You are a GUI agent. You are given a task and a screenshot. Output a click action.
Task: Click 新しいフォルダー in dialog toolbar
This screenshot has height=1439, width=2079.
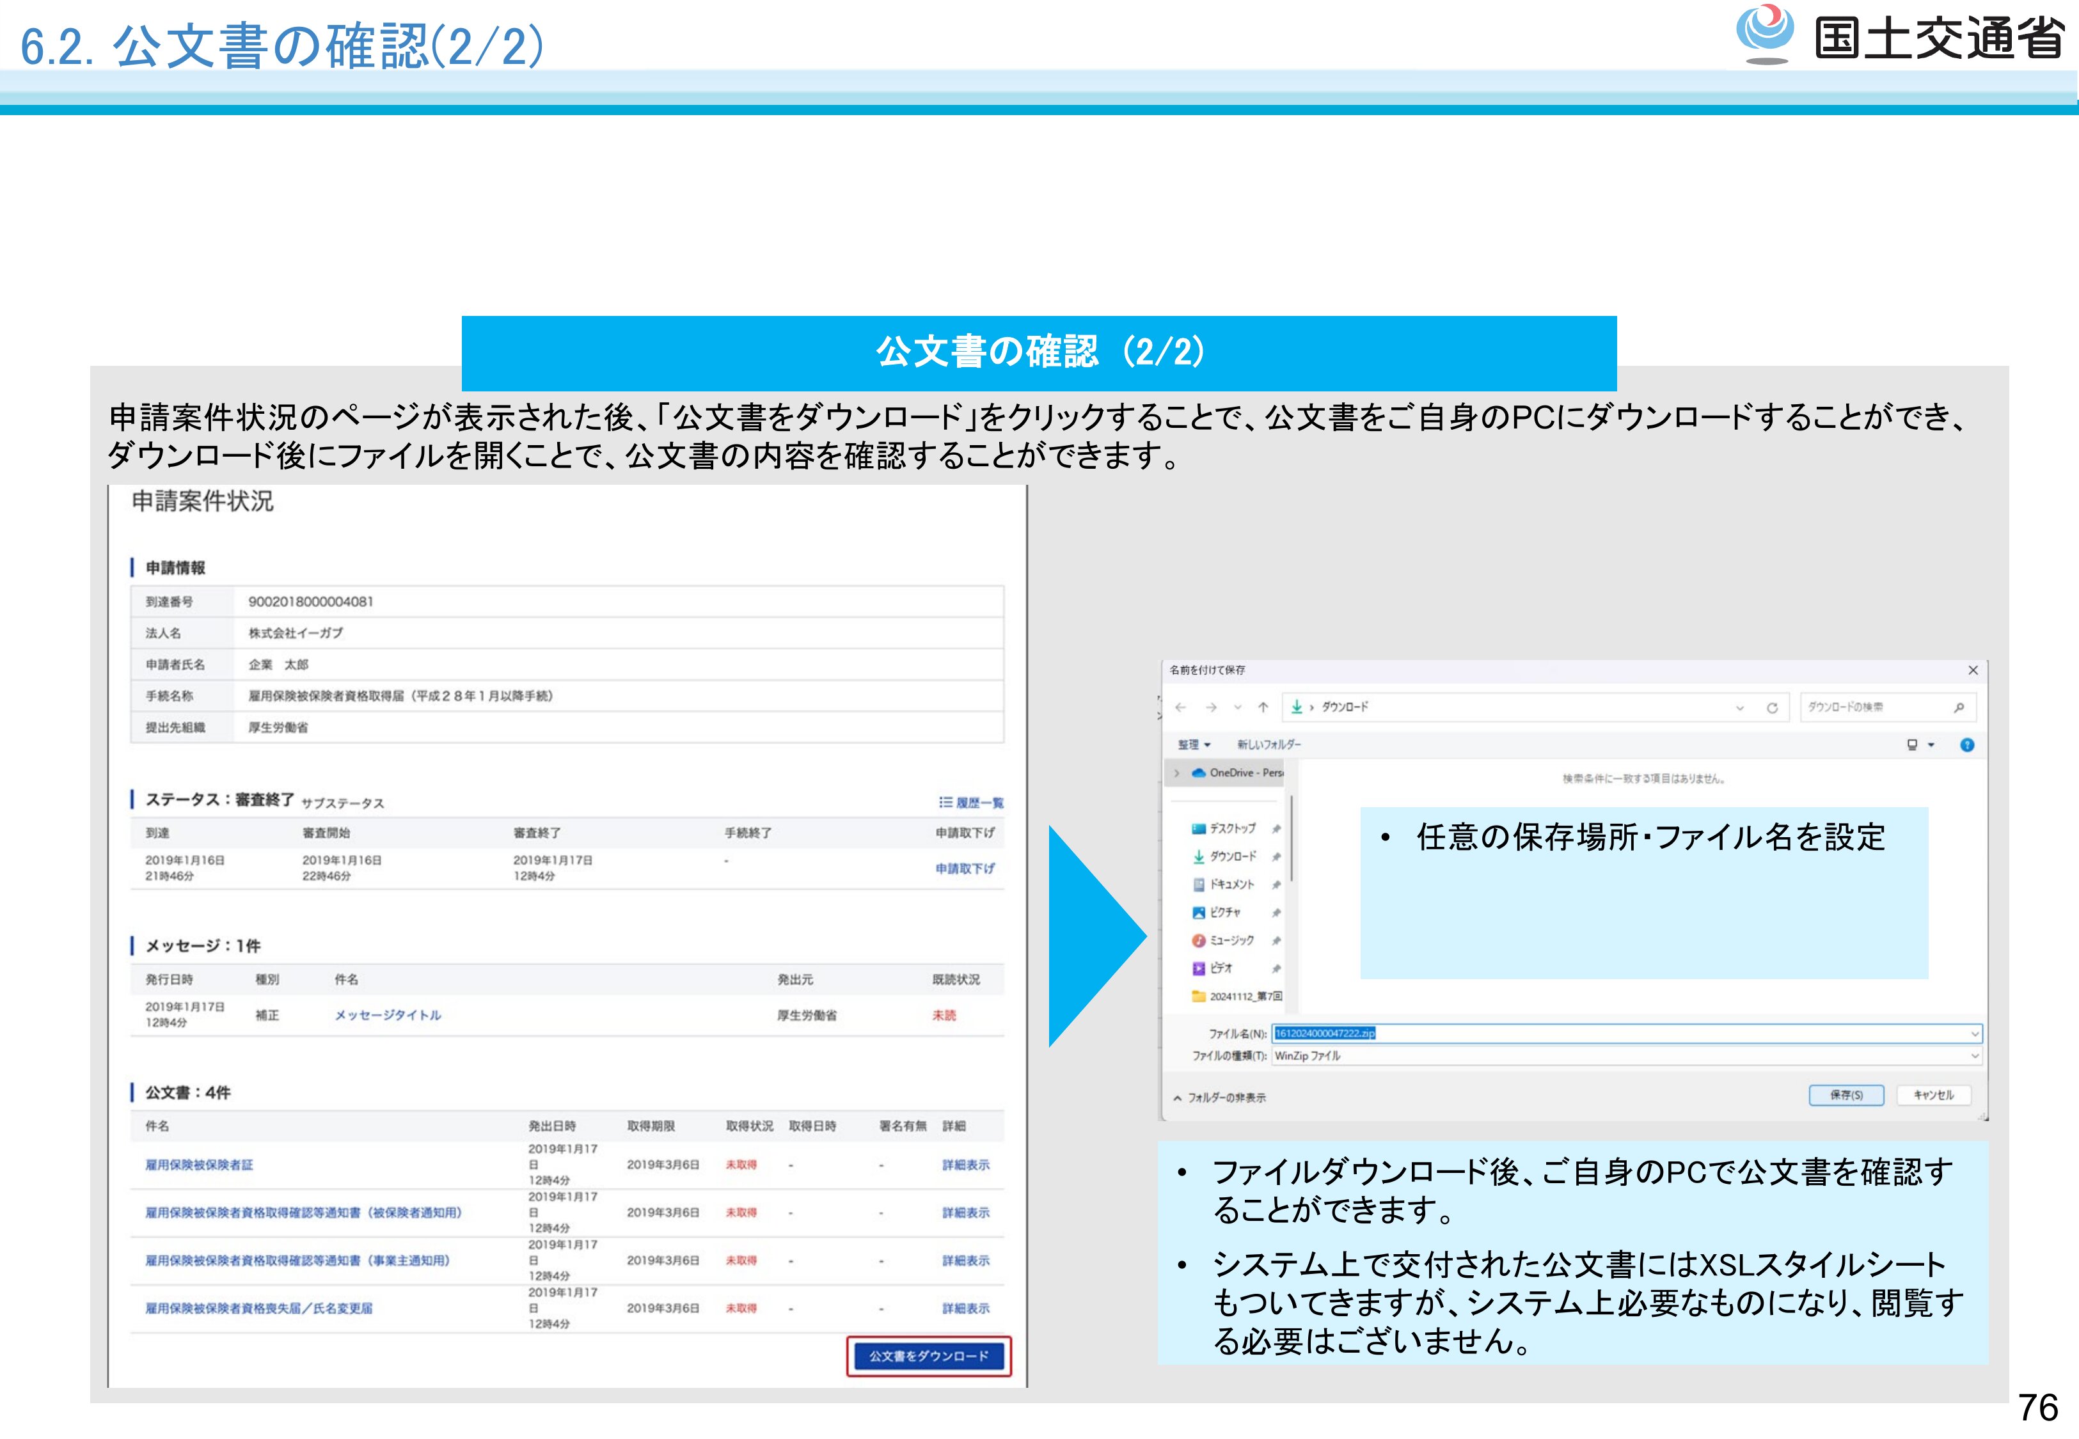(x=1269, y=744)
